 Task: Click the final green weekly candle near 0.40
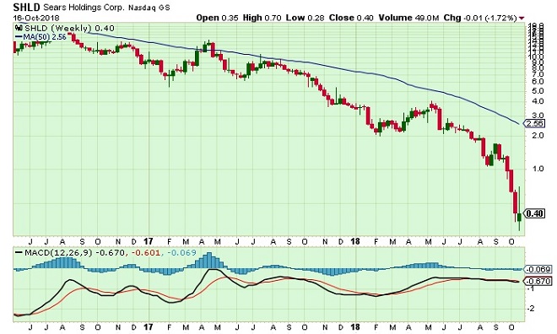(519, 217)
